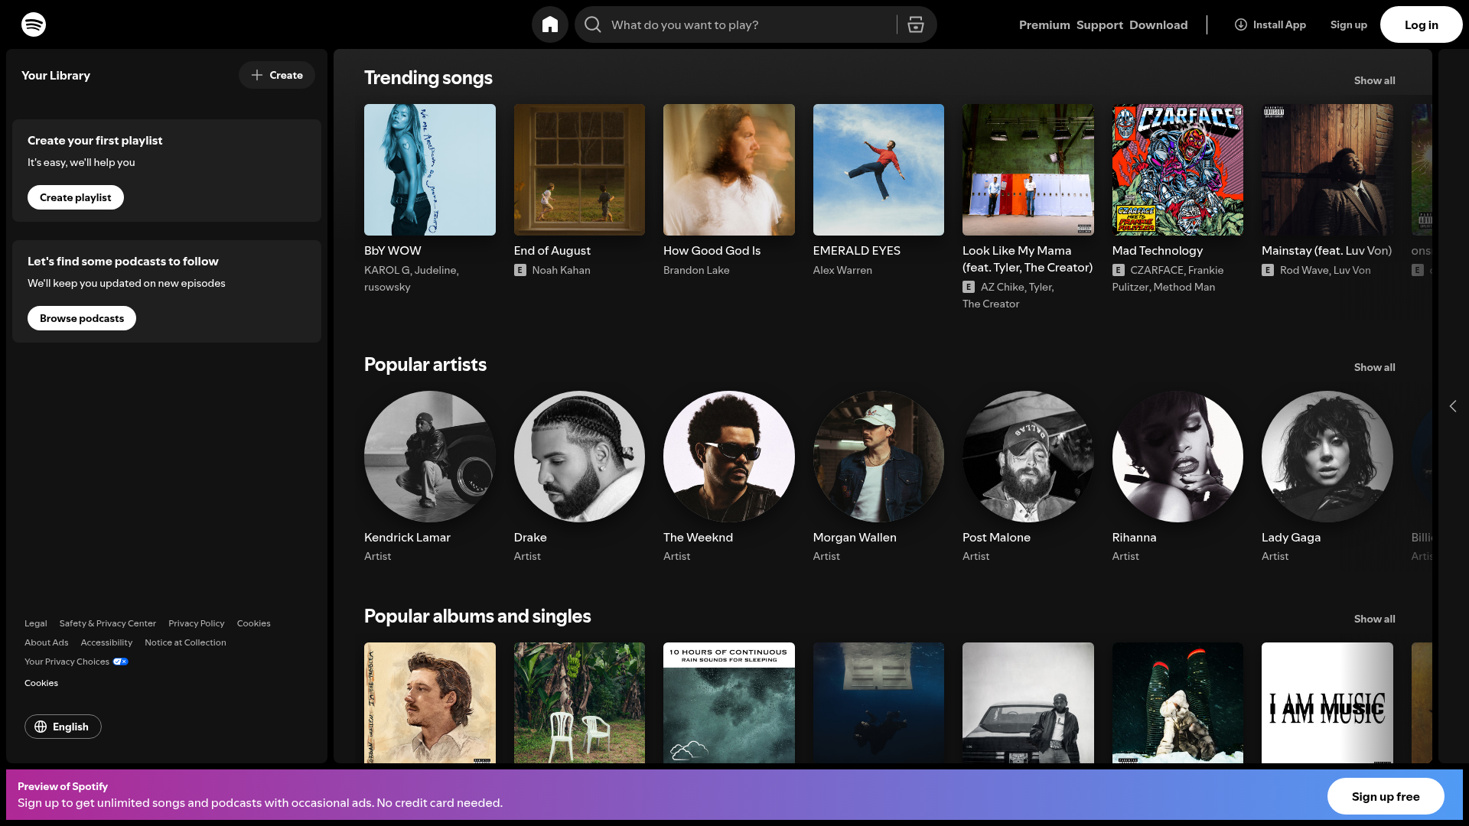Click Brandon Lake artist name
This screenshot has width=1469, height=826.
click(696, 270)
